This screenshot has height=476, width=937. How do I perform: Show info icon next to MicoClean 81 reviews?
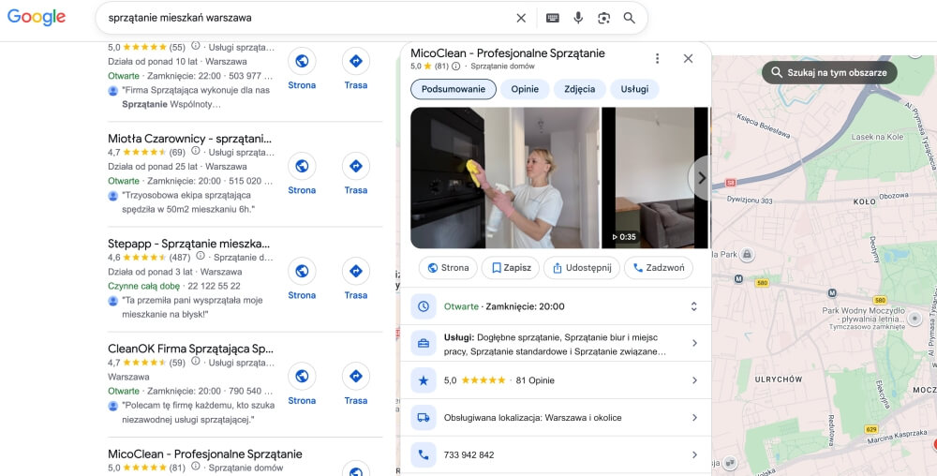point(456,67)
